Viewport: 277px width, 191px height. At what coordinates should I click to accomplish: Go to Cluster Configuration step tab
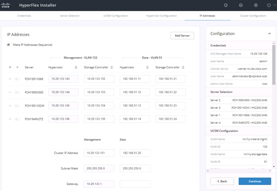pyautogui.click(x=253, y=16)
